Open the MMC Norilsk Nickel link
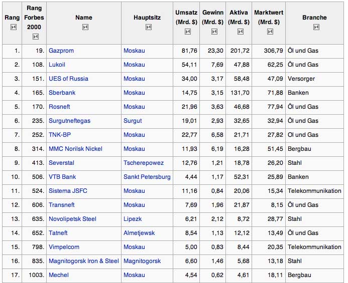The image size is (348, 283). point(75,149)
